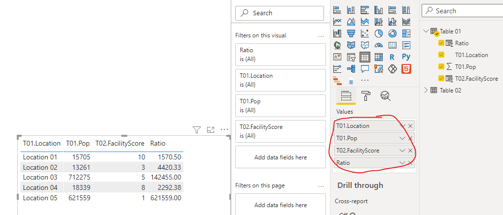Switch to the Format paint roller tab
Image resolution: width=503 pixels, height=215 pixels.
pos(365,95)
